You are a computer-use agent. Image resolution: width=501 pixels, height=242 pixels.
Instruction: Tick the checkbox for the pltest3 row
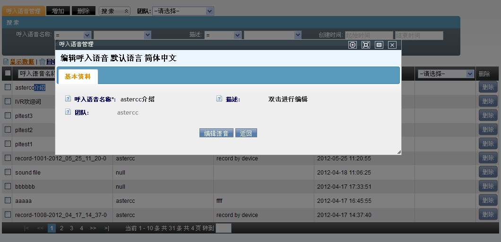(x=8, y=115)
